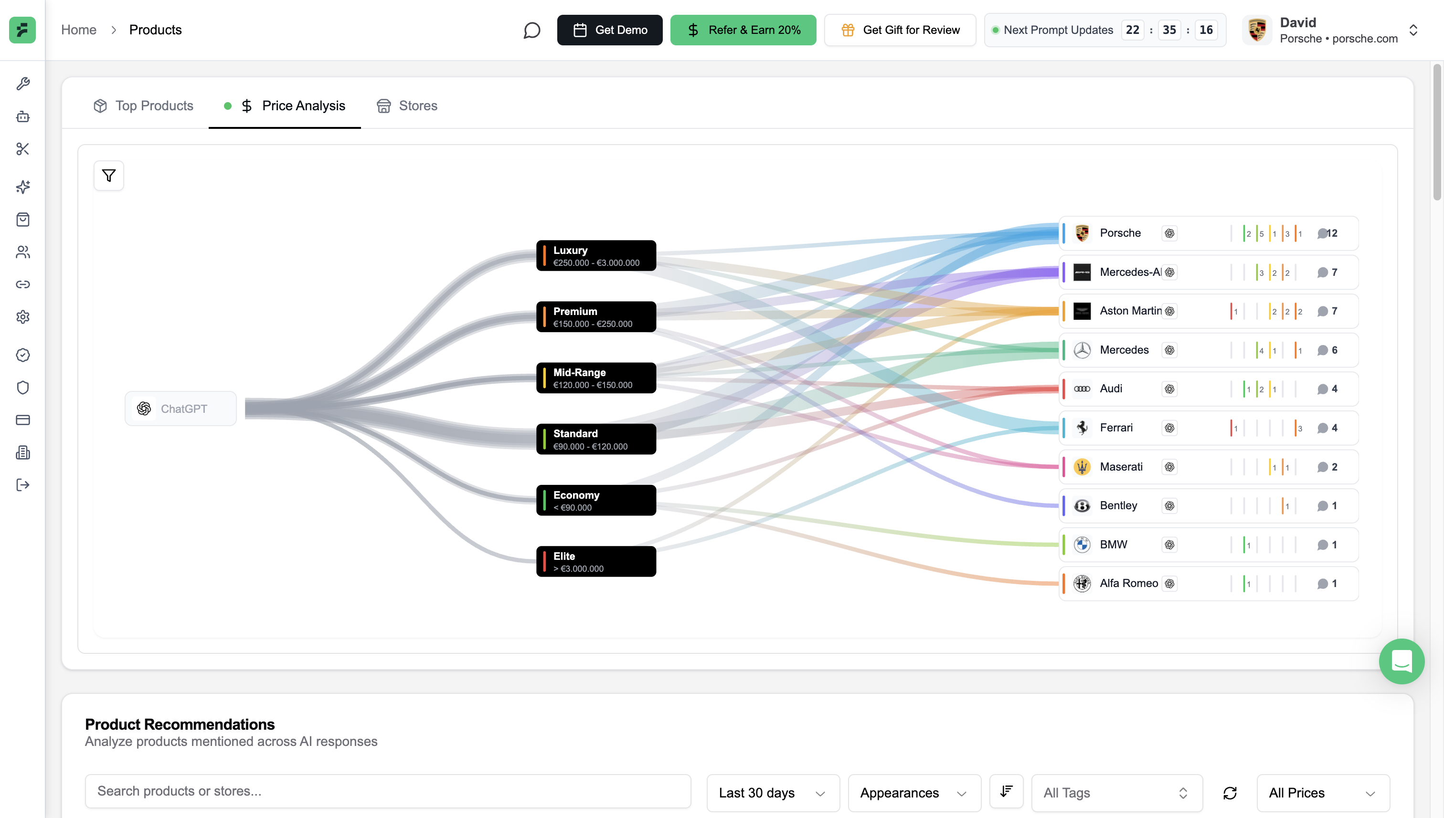Image resolution: width=1444 pixels, height=818 pixels.
Task: Click the sort order icon button
Action: (1006, 792)
